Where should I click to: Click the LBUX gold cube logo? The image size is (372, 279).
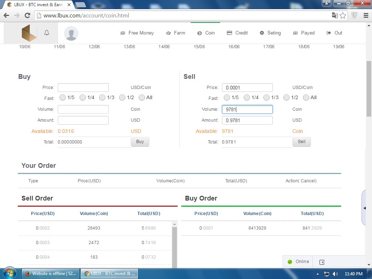pos(29,33)
